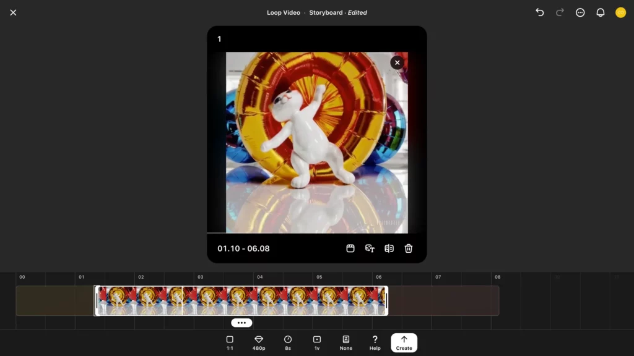
Task: Click the 06 timeline ruler mark
Action: pyautogui.click(x=379, y=277)
